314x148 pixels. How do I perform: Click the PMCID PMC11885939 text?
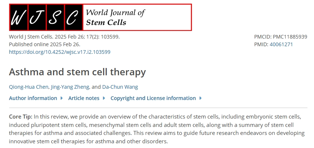pyautogui.click(x=280, y=37)
